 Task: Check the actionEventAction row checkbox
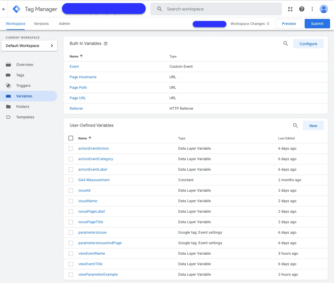tap(71, 149)
